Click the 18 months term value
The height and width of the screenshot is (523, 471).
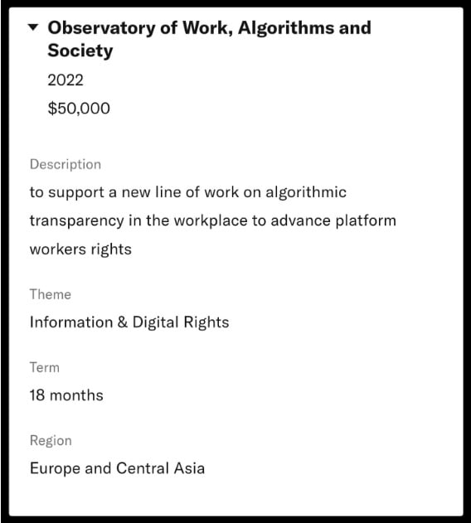point(66,395)
